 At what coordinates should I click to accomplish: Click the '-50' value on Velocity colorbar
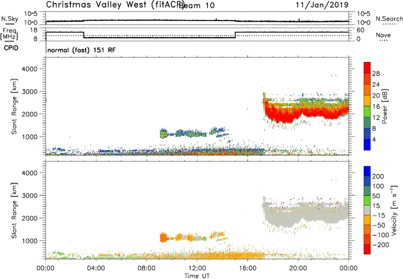coord(379,225)
